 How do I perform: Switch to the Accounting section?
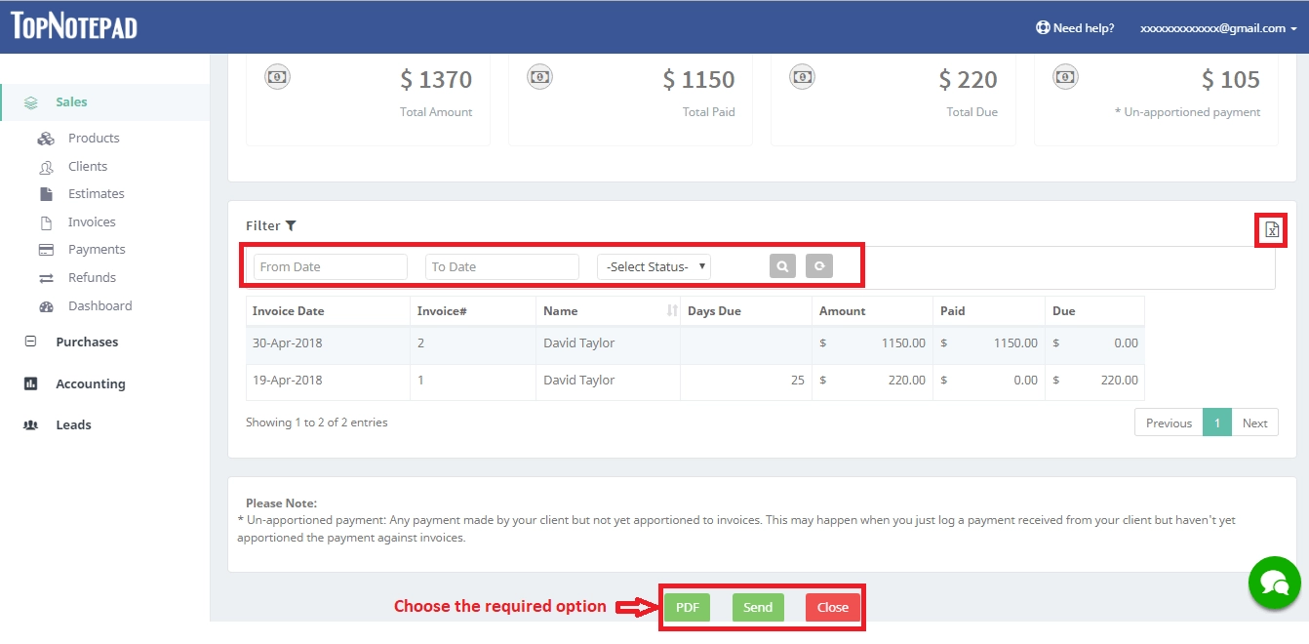pos(92,383)
